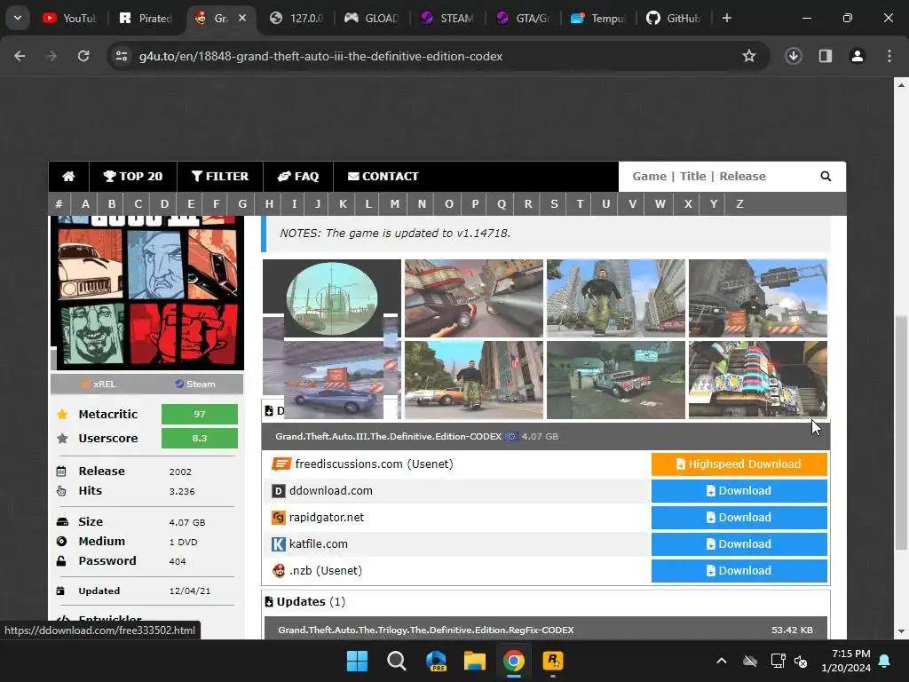Open the Steam link under cover

pos(195,384)
